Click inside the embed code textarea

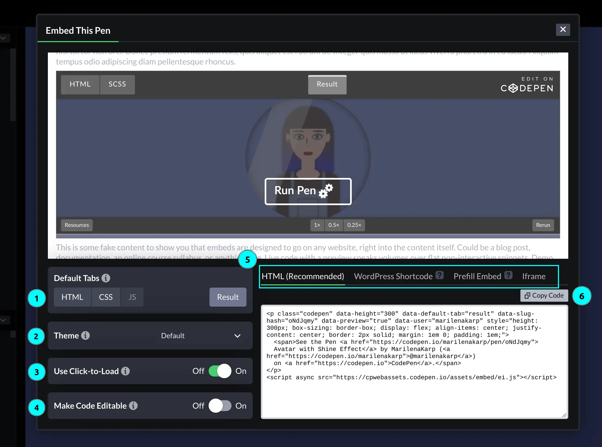[414, 362]
